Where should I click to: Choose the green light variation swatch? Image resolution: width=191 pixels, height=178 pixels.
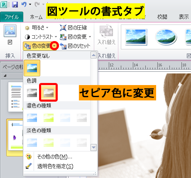[49, 143]
